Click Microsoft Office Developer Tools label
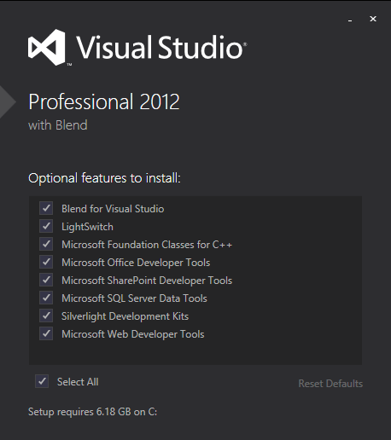 (136, 263)
